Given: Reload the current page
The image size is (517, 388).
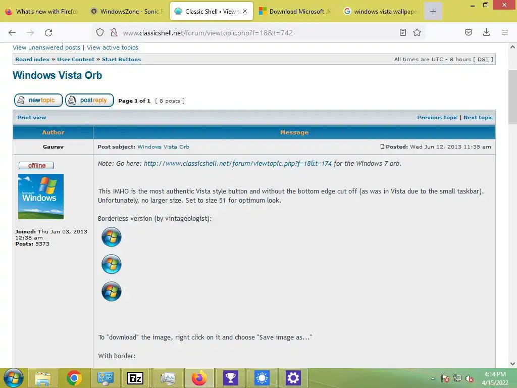Looking at the screenshot, I should pyautogui.click(x=48, y=33).
